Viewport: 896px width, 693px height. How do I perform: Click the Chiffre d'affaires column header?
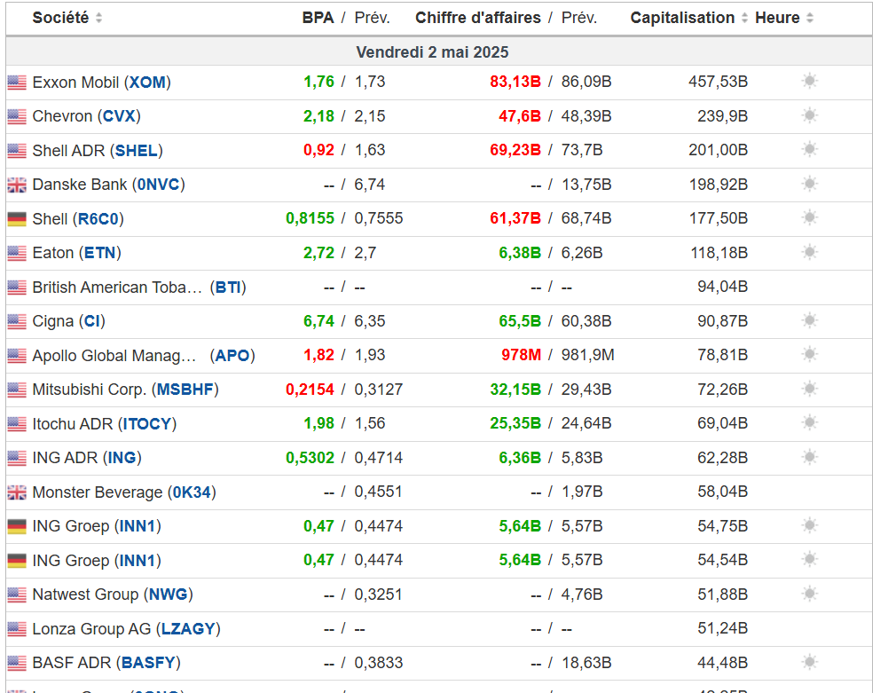coord(477,18)
